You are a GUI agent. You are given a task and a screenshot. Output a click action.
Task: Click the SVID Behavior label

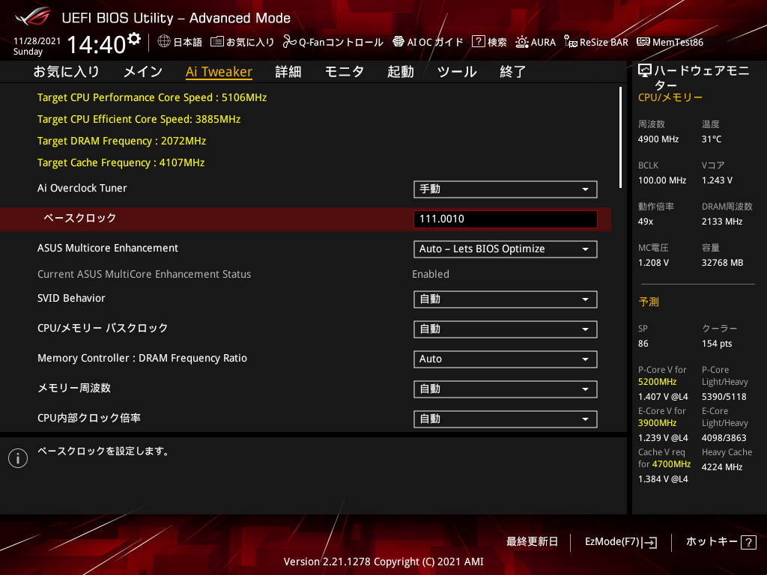[71, 298]
